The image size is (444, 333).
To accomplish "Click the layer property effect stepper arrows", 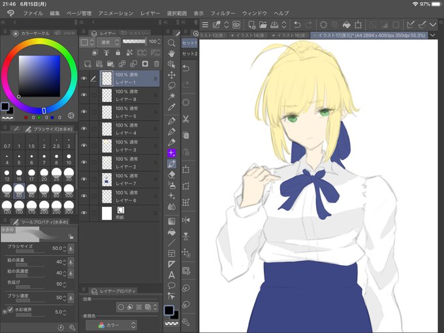I will click(155, 308).
